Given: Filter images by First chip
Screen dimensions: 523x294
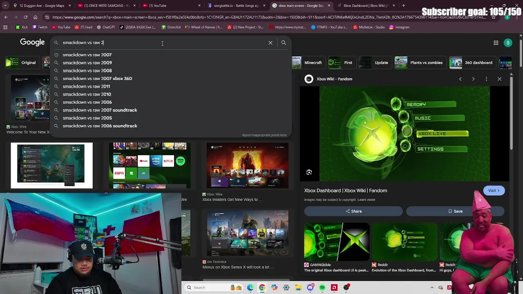Looking at the screenshot, I should tap(342, 62).
